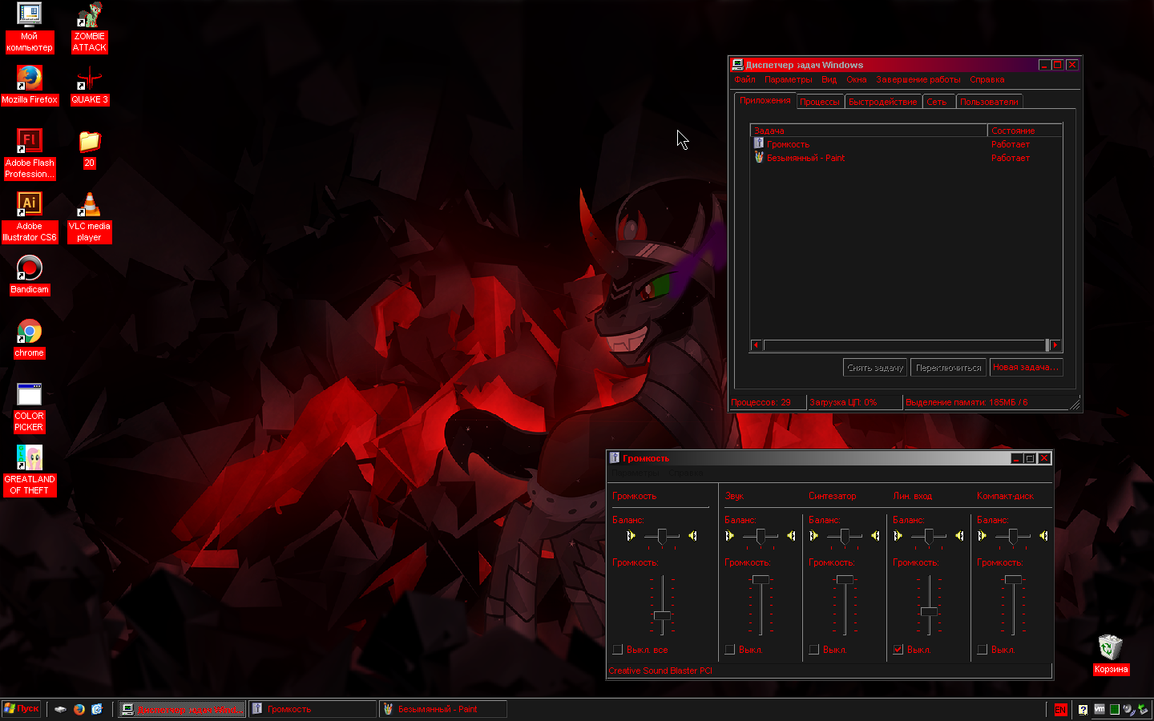Click the Компакт-диск vertical volume slider handle

[x=1013, y=579]
